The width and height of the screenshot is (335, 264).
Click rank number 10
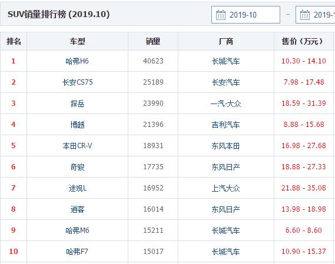point(13,252)
